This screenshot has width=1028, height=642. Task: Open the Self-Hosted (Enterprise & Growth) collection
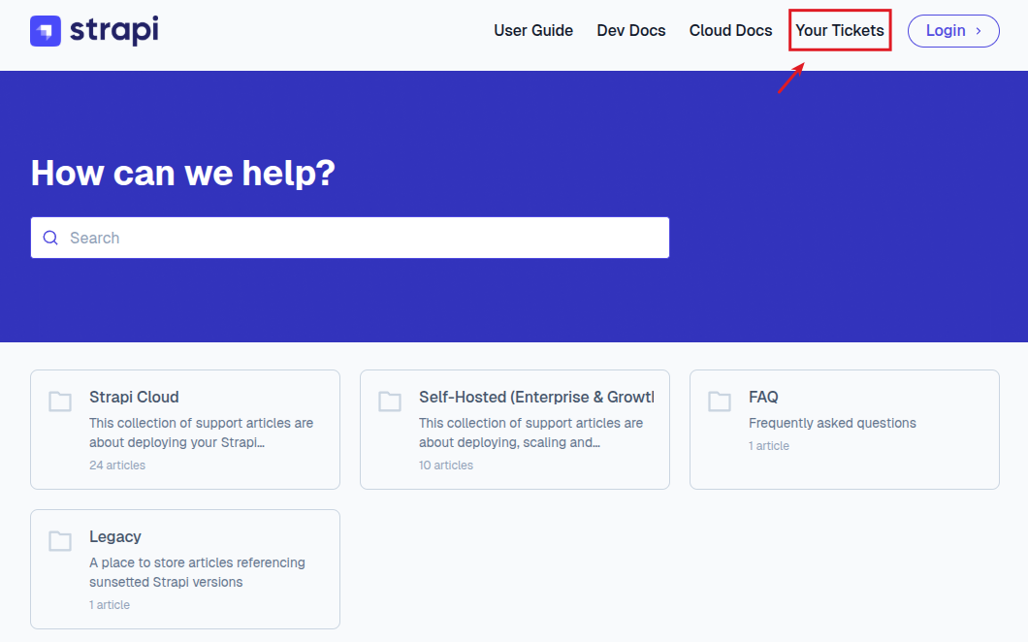(536, 397)
